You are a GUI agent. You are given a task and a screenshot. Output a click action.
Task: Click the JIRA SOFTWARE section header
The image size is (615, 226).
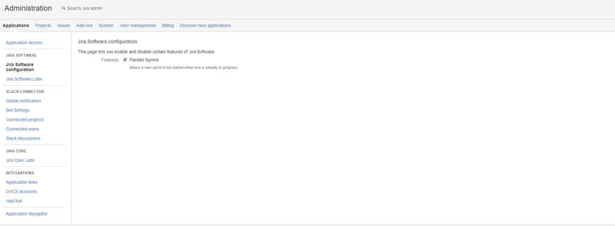tap(21, 55)
